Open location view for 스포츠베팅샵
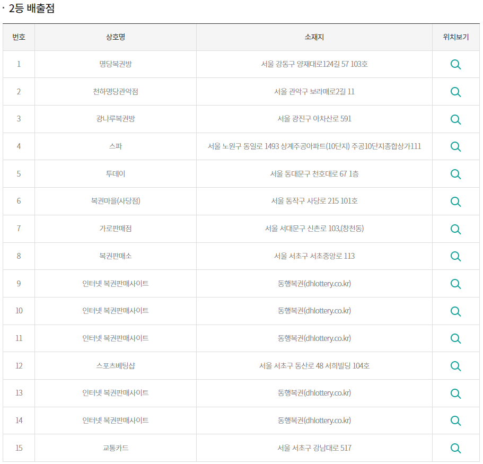This screenshot has width=483, height=464. (455, 366)
